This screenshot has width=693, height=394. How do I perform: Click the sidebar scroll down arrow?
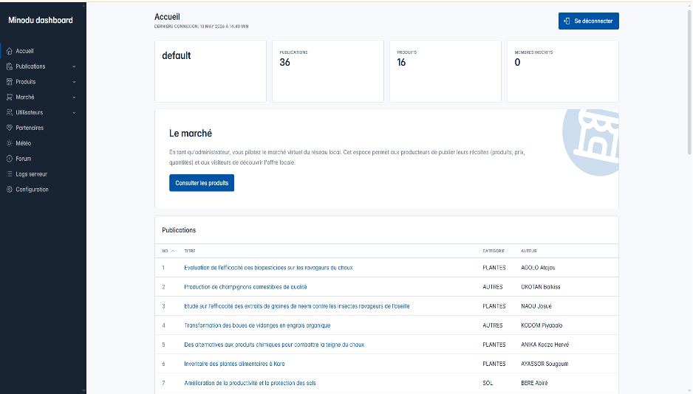[84, 391]
